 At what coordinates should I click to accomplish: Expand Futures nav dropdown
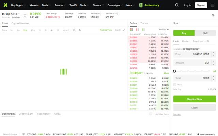(60, 5)
